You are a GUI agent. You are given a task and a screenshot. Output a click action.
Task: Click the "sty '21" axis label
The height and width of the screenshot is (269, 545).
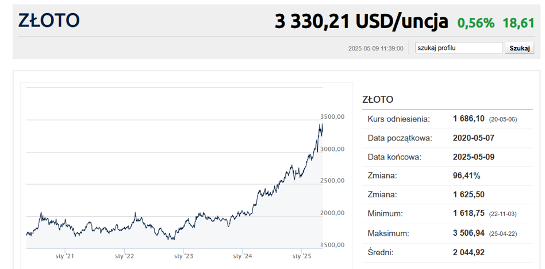(x=64, y=256)
